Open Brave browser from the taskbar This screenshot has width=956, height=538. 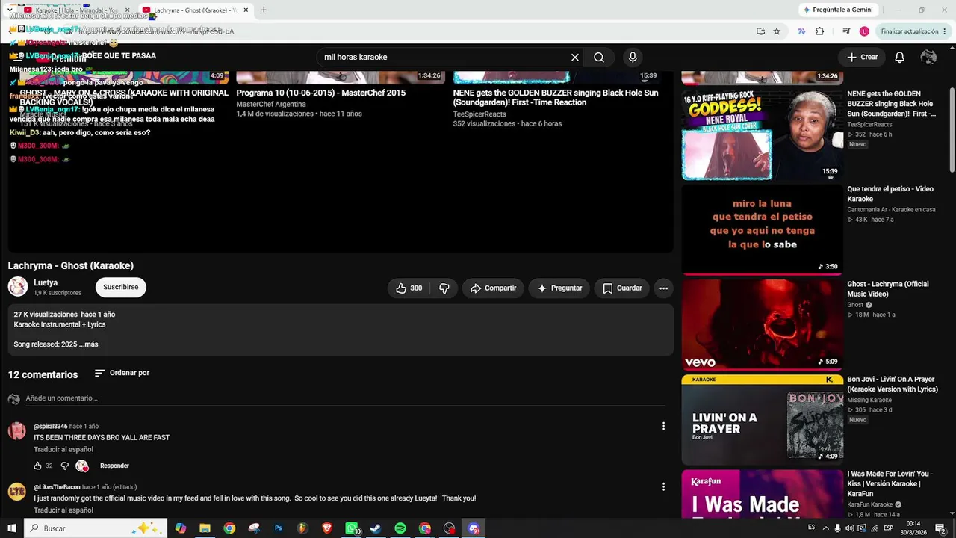(327, 528)
